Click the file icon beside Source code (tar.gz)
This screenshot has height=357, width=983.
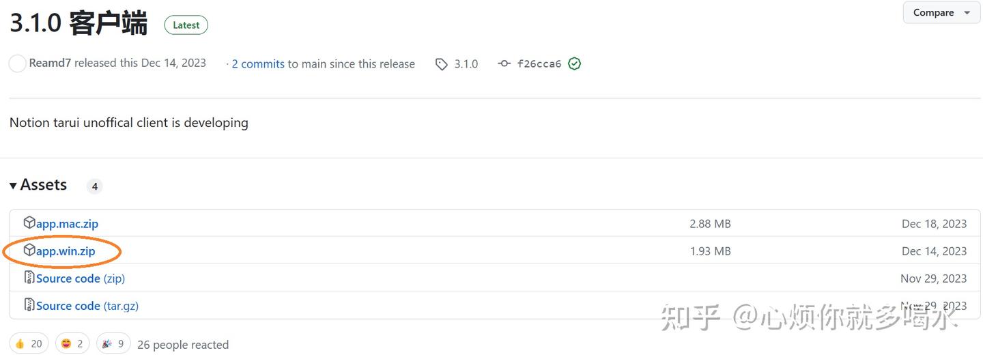tap(29, 305)
